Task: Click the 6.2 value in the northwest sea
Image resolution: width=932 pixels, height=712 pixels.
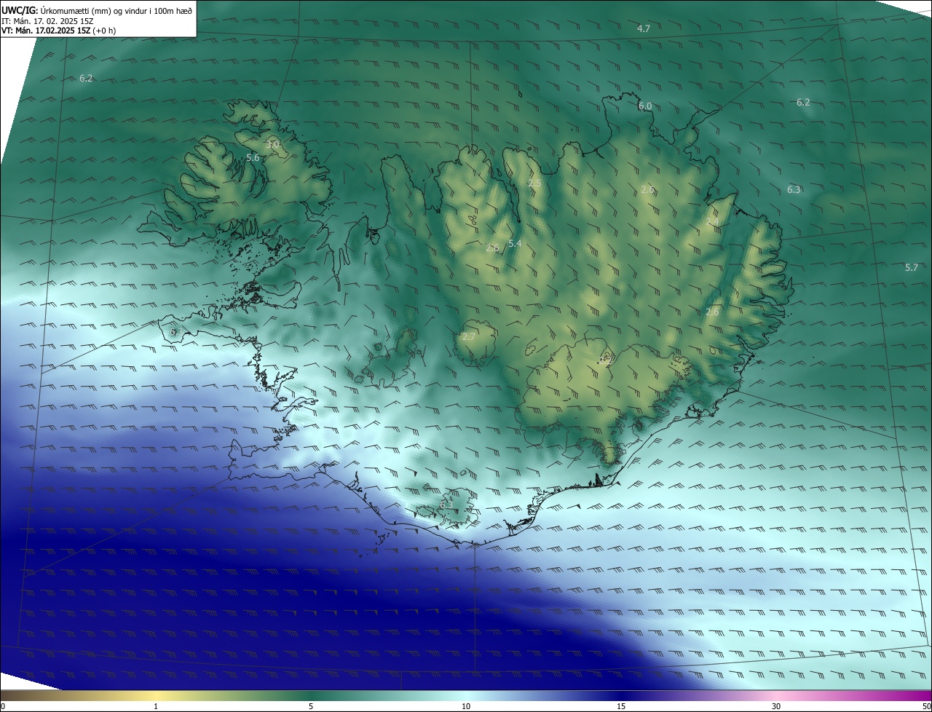Action: click(86, 78)
